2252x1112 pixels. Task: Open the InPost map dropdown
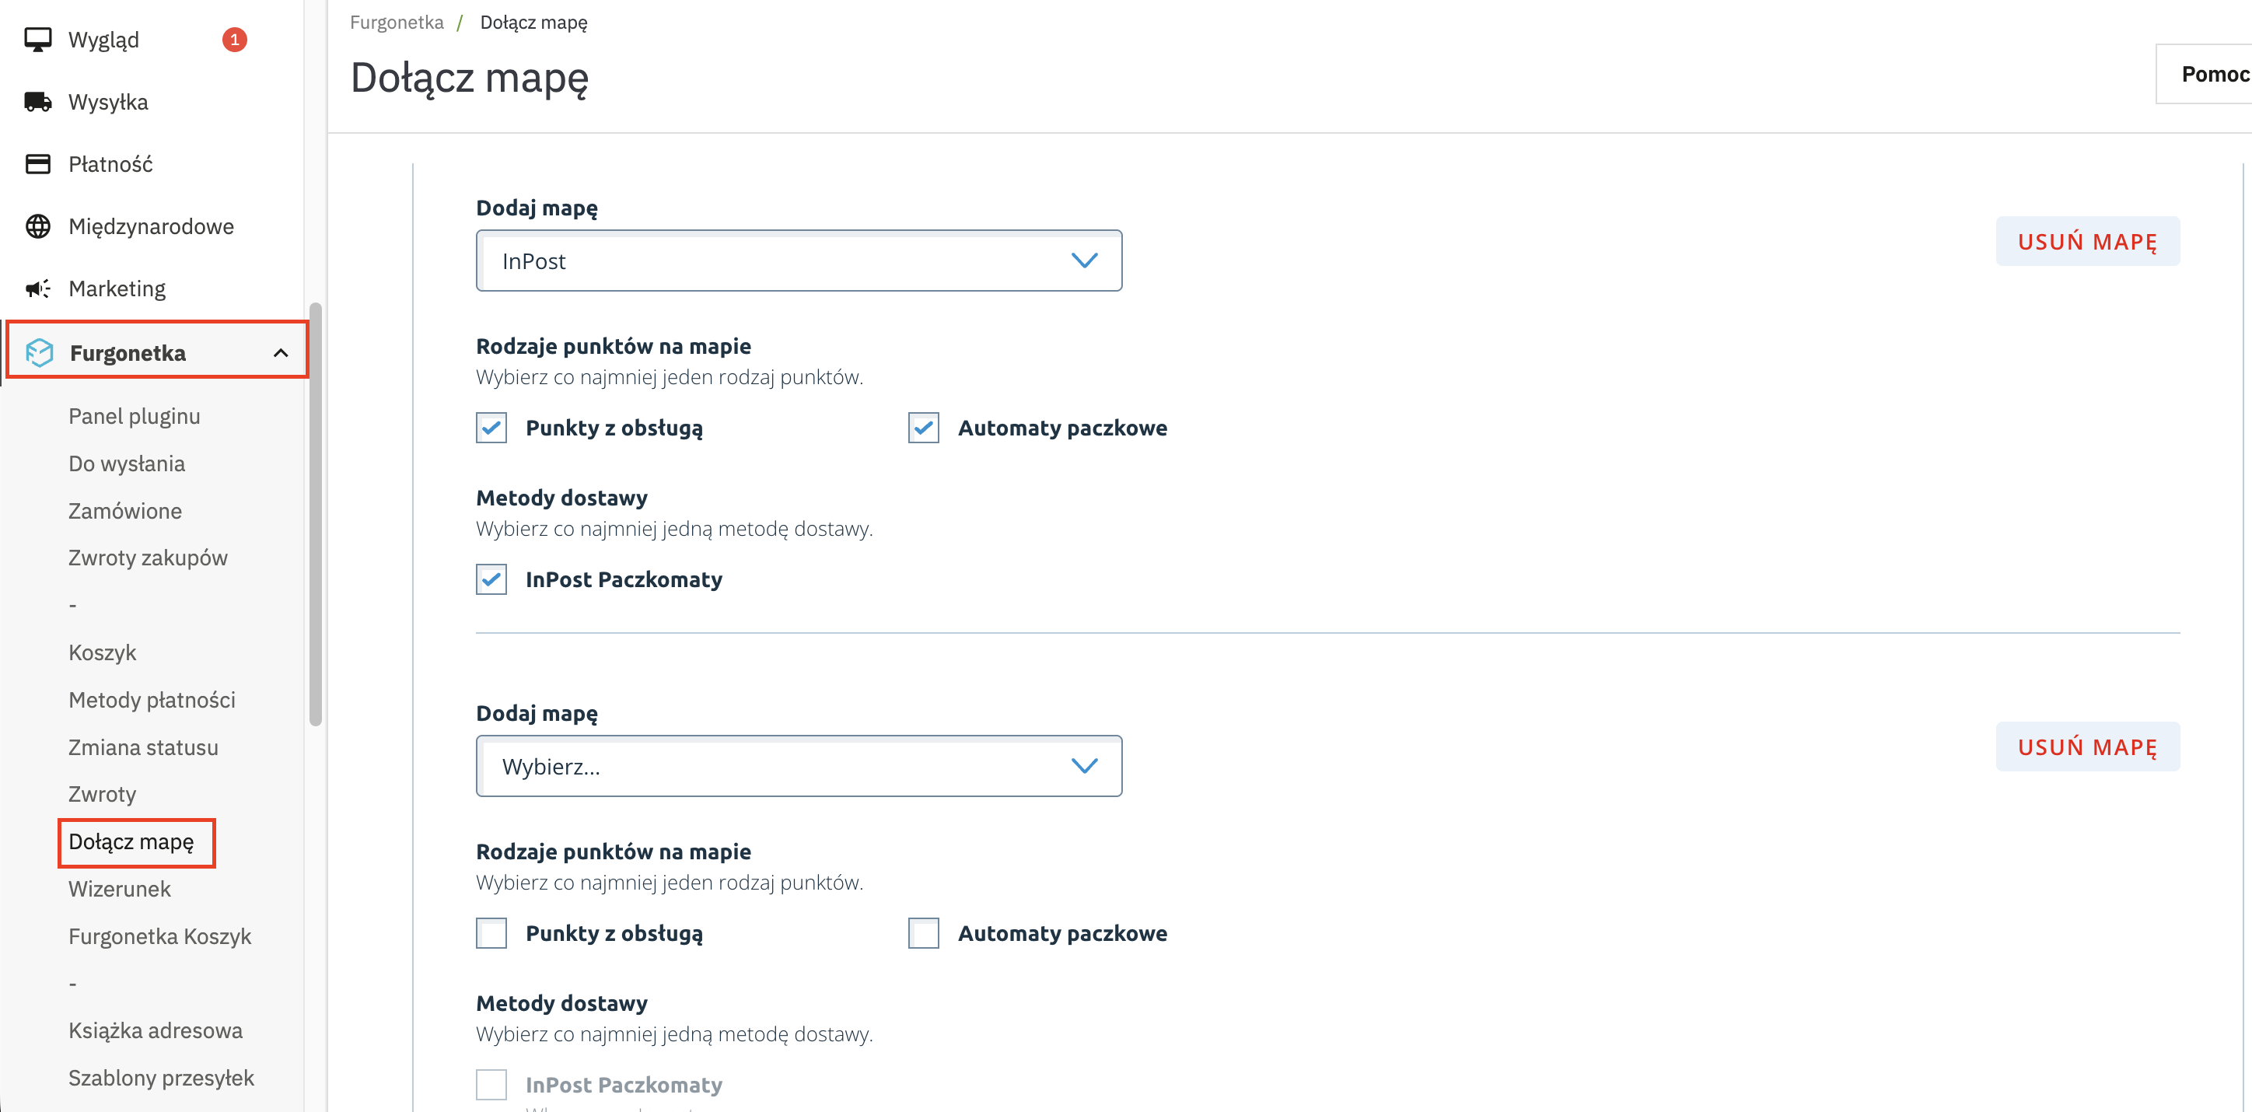pos(798,261)
